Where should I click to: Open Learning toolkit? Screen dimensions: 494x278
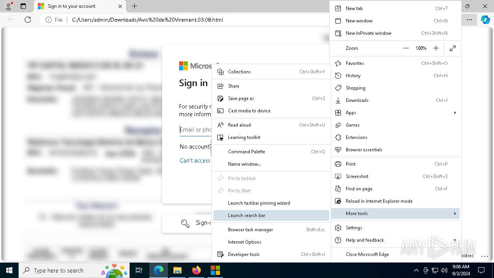271,137
